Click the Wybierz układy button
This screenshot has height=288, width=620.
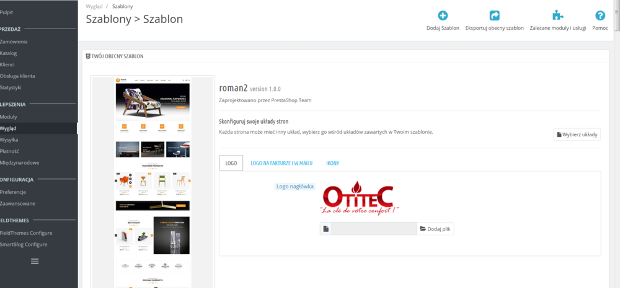[577, 134]
